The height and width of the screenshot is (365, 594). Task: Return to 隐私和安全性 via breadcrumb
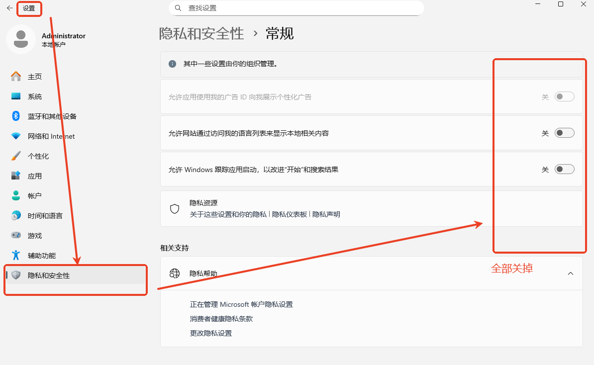[x=201, y=33]
